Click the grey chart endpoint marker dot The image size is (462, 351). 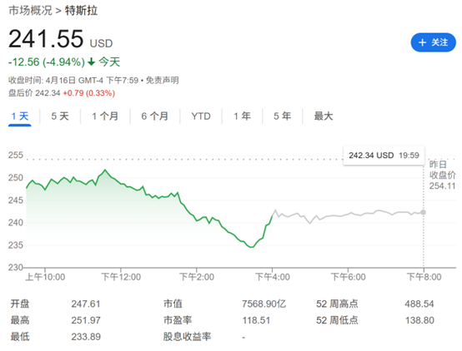tap(423, 212)
